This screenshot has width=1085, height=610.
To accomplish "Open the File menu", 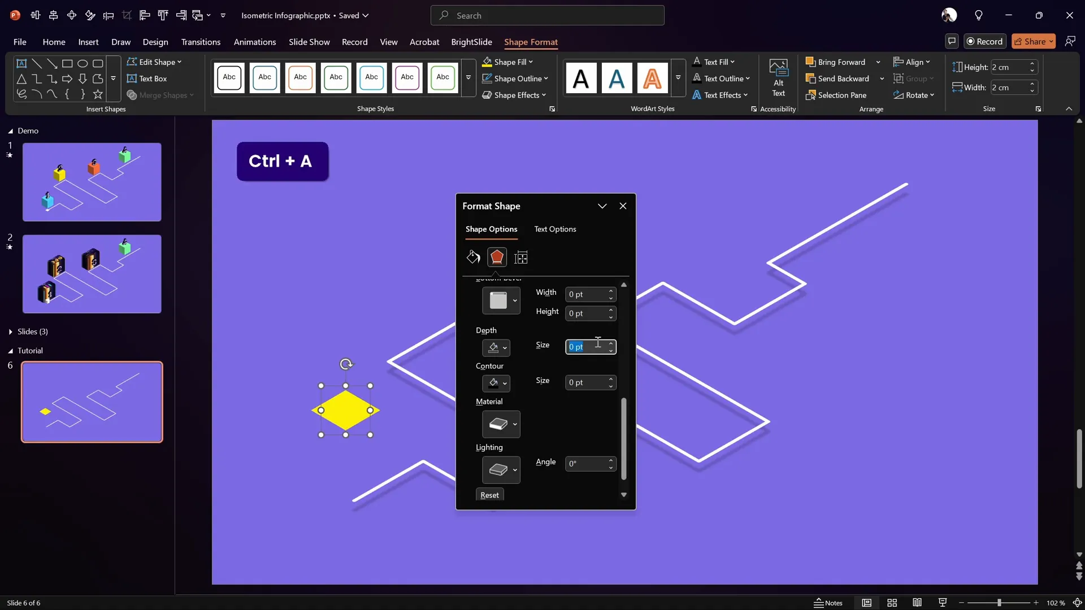I will (20, 42).
